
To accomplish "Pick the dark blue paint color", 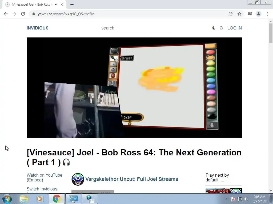I will click(211, 86).
